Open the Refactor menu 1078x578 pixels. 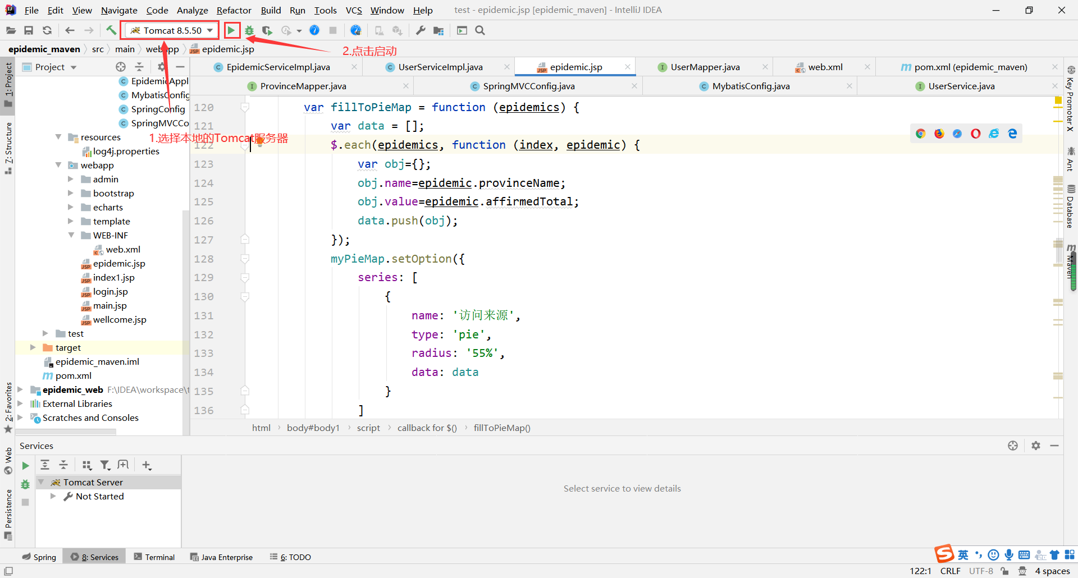[x=234, y=10]
